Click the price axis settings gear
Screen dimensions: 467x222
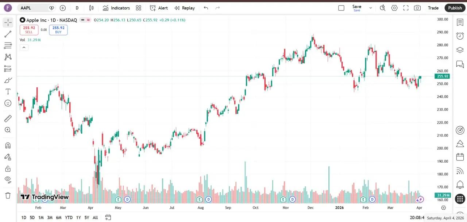pos(444,208)
